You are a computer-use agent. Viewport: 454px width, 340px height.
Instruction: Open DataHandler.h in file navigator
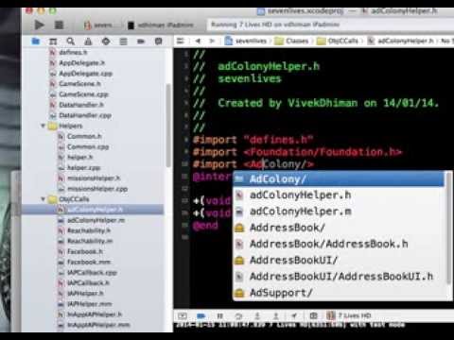[81, 105]
